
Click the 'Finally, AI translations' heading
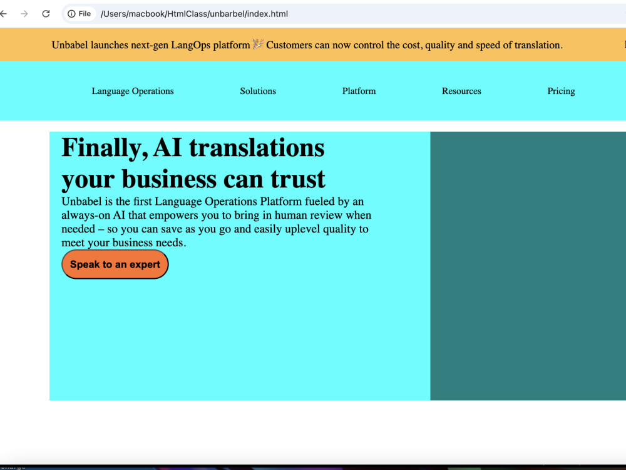tap(193, 163)
